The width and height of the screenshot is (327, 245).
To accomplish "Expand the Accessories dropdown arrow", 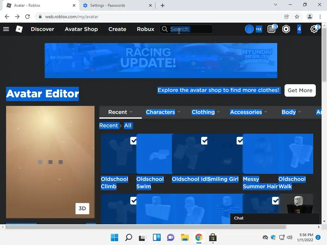I will pos(265,112).
